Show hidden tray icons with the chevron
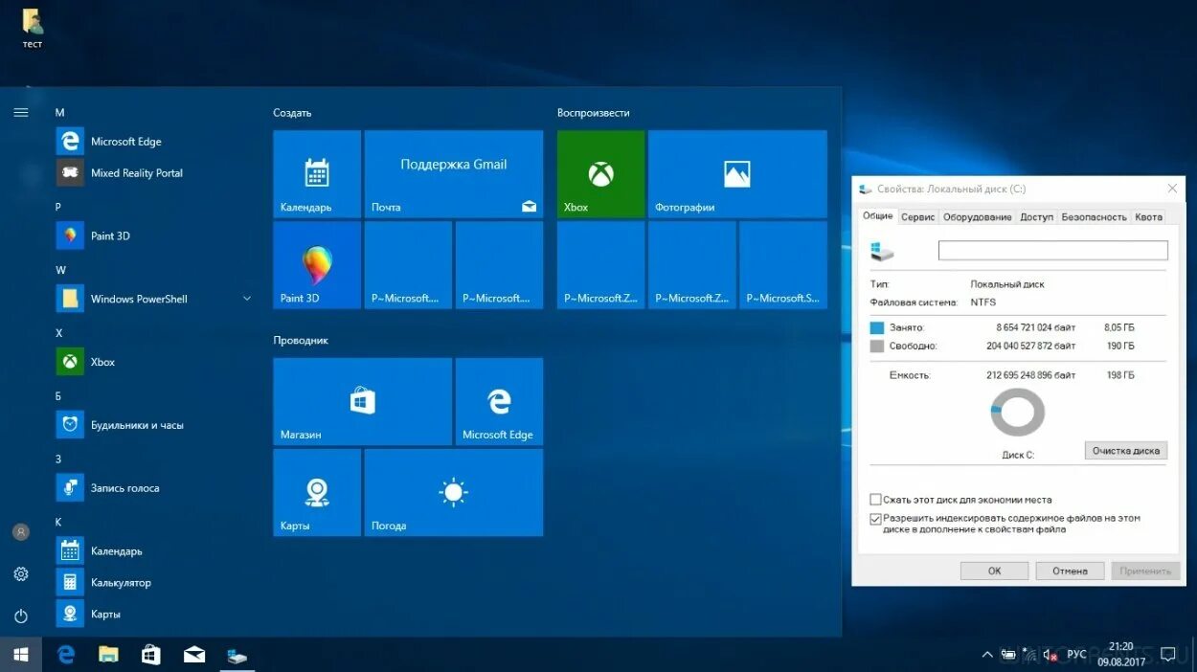Image resolution: width=1197 pixels, height=672 pixels. click(x=987, y=654)
